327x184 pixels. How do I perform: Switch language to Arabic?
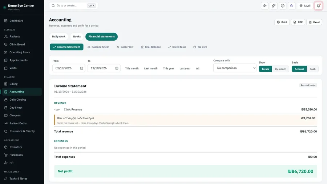pyautogui.click(x=305, y=5)
